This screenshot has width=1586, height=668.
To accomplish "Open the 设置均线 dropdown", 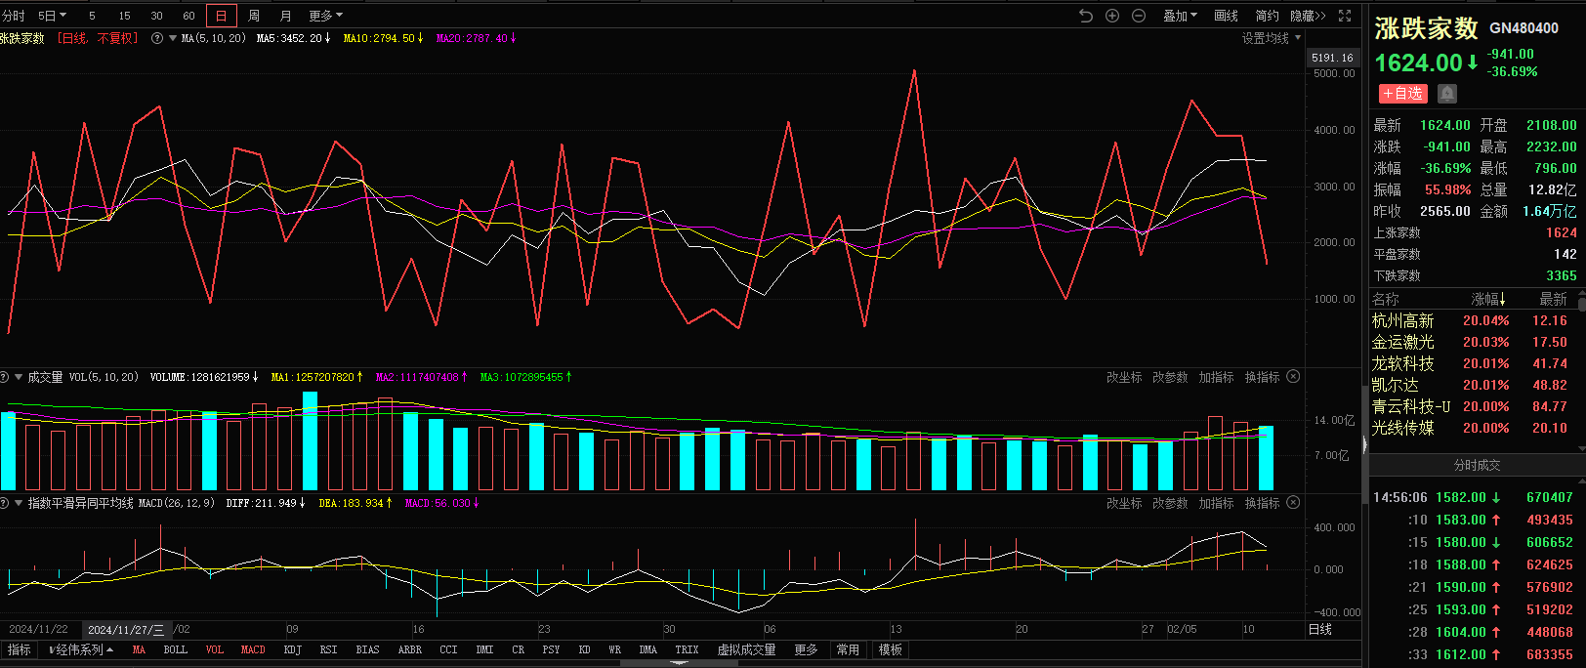I will tap(1271, 38).
